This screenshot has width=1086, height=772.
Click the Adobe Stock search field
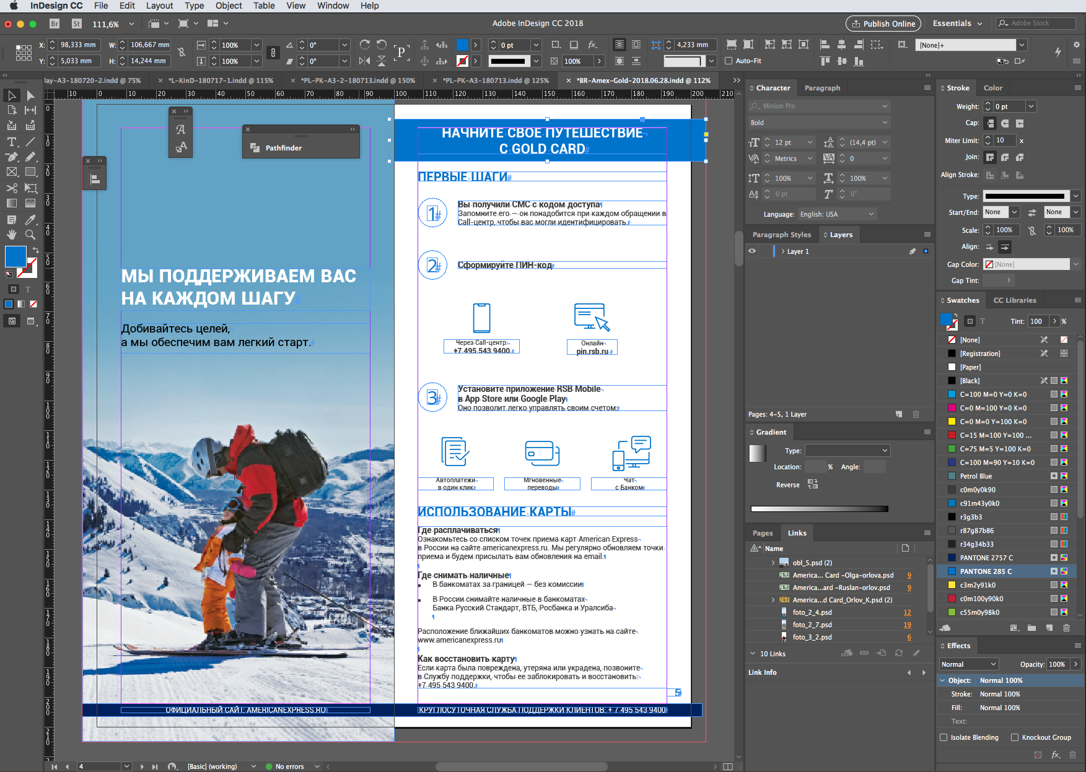pos(1036,24)
